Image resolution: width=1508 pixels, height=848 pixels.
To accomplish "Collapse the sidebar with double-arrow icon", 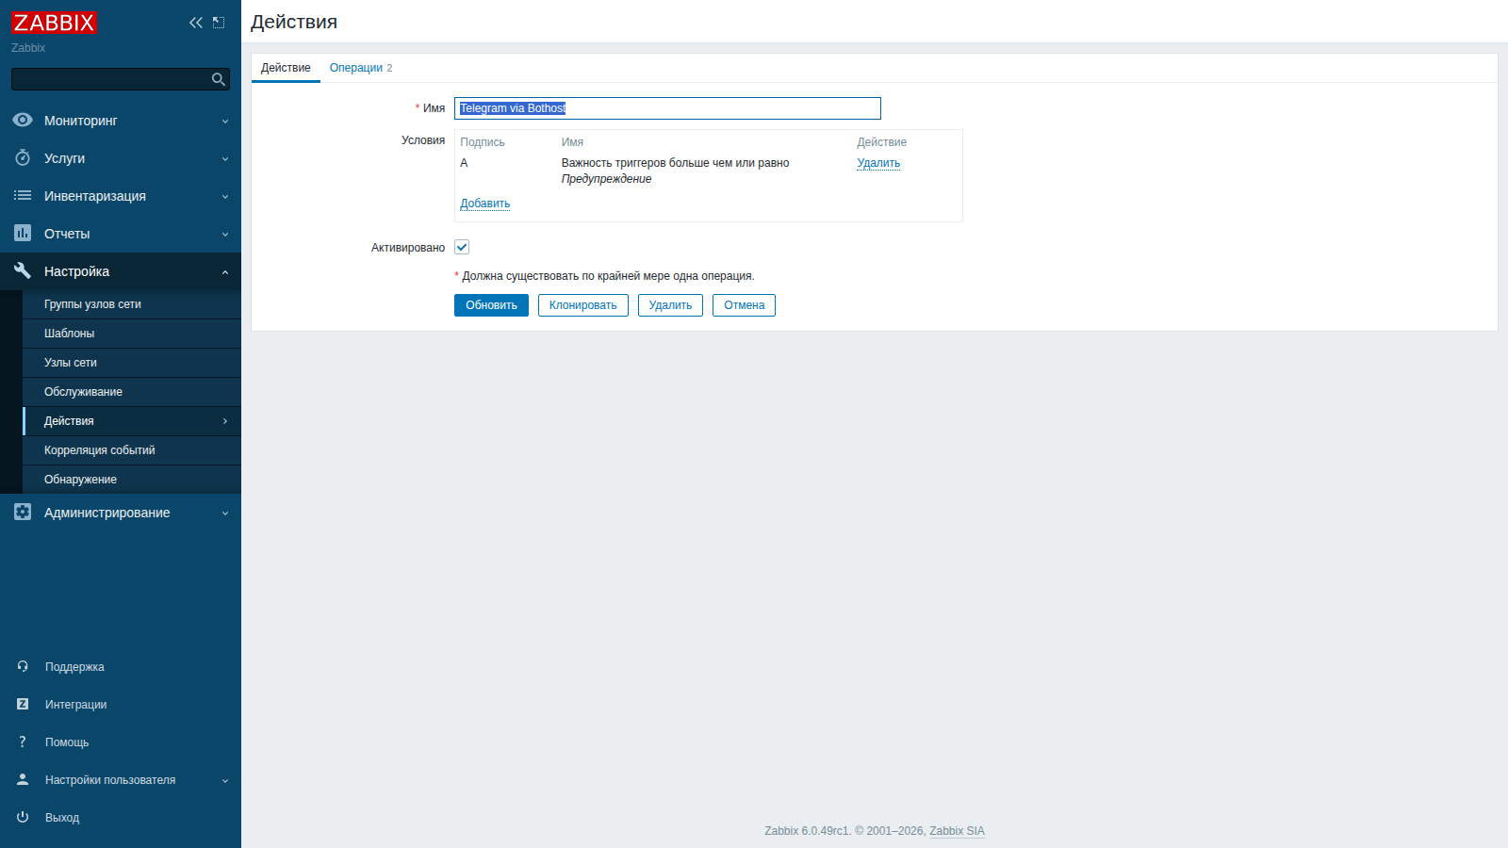I will click(196, 23).
